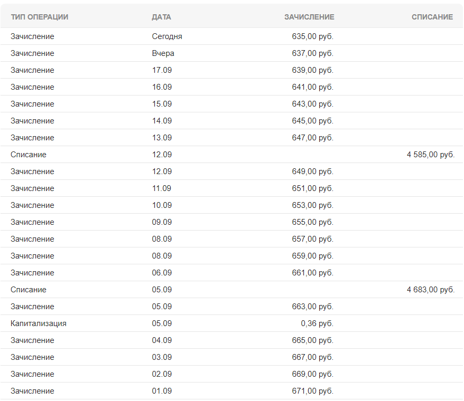Click the Сегодня date cell
The height and width of the screenshot is (401, 464).
coord(167,36)
